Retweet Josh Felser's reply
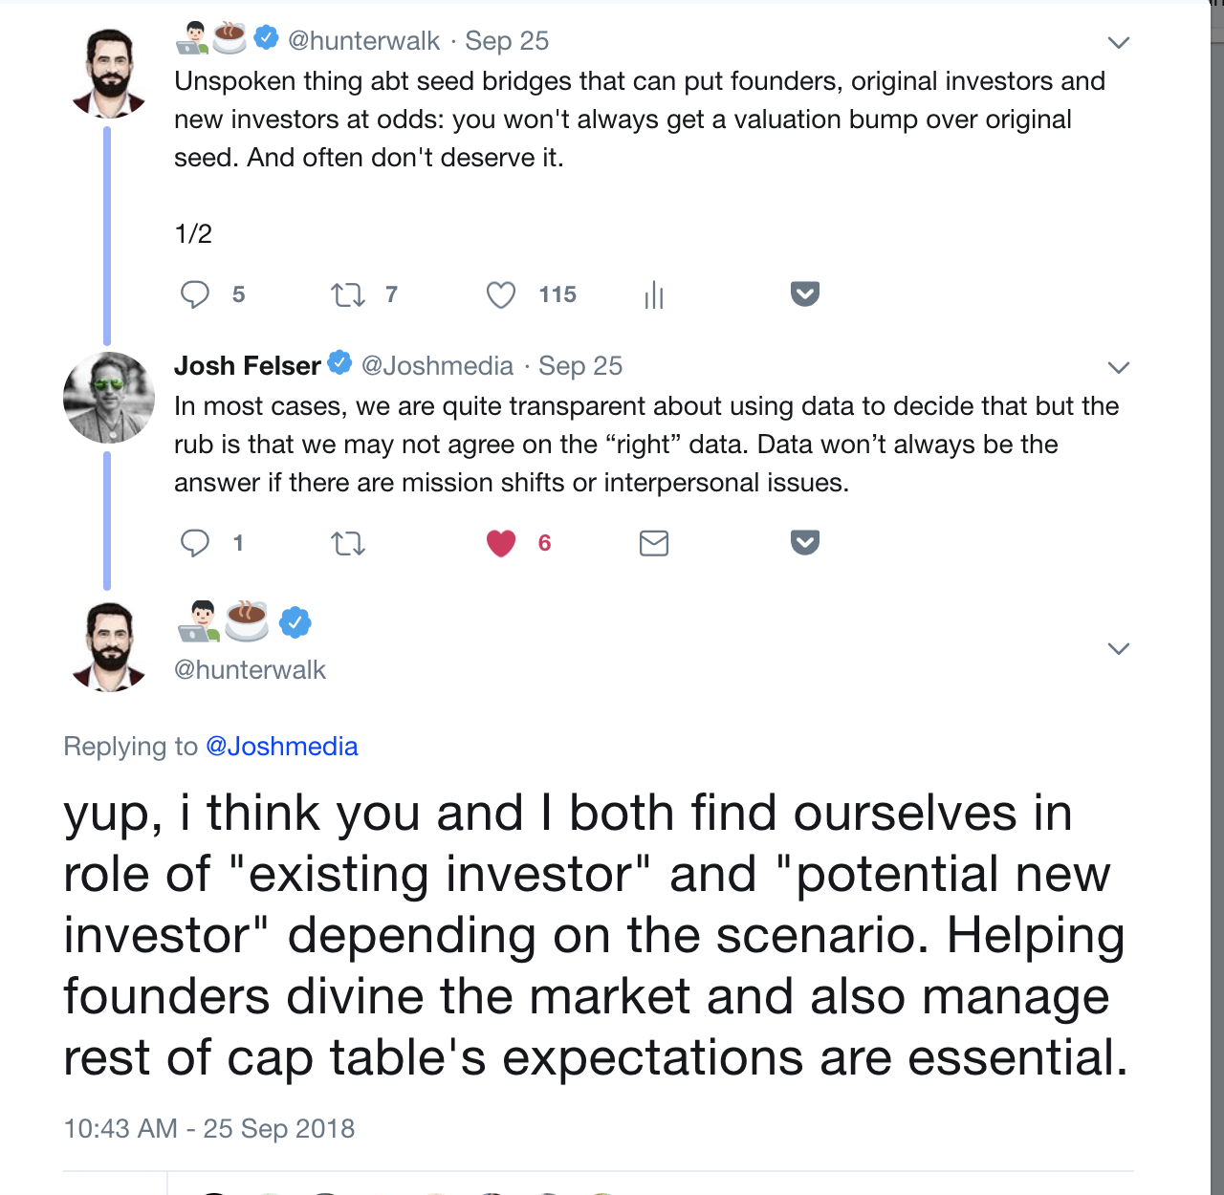Viewport: 1224px width, 1195px height. tap(348, 544)
